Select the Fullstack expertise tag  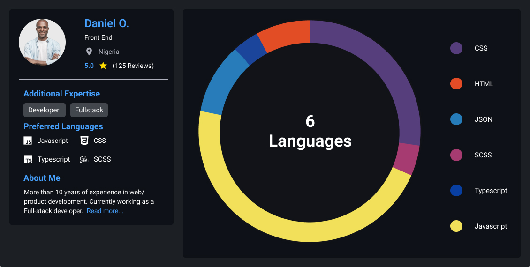point(89,110)
